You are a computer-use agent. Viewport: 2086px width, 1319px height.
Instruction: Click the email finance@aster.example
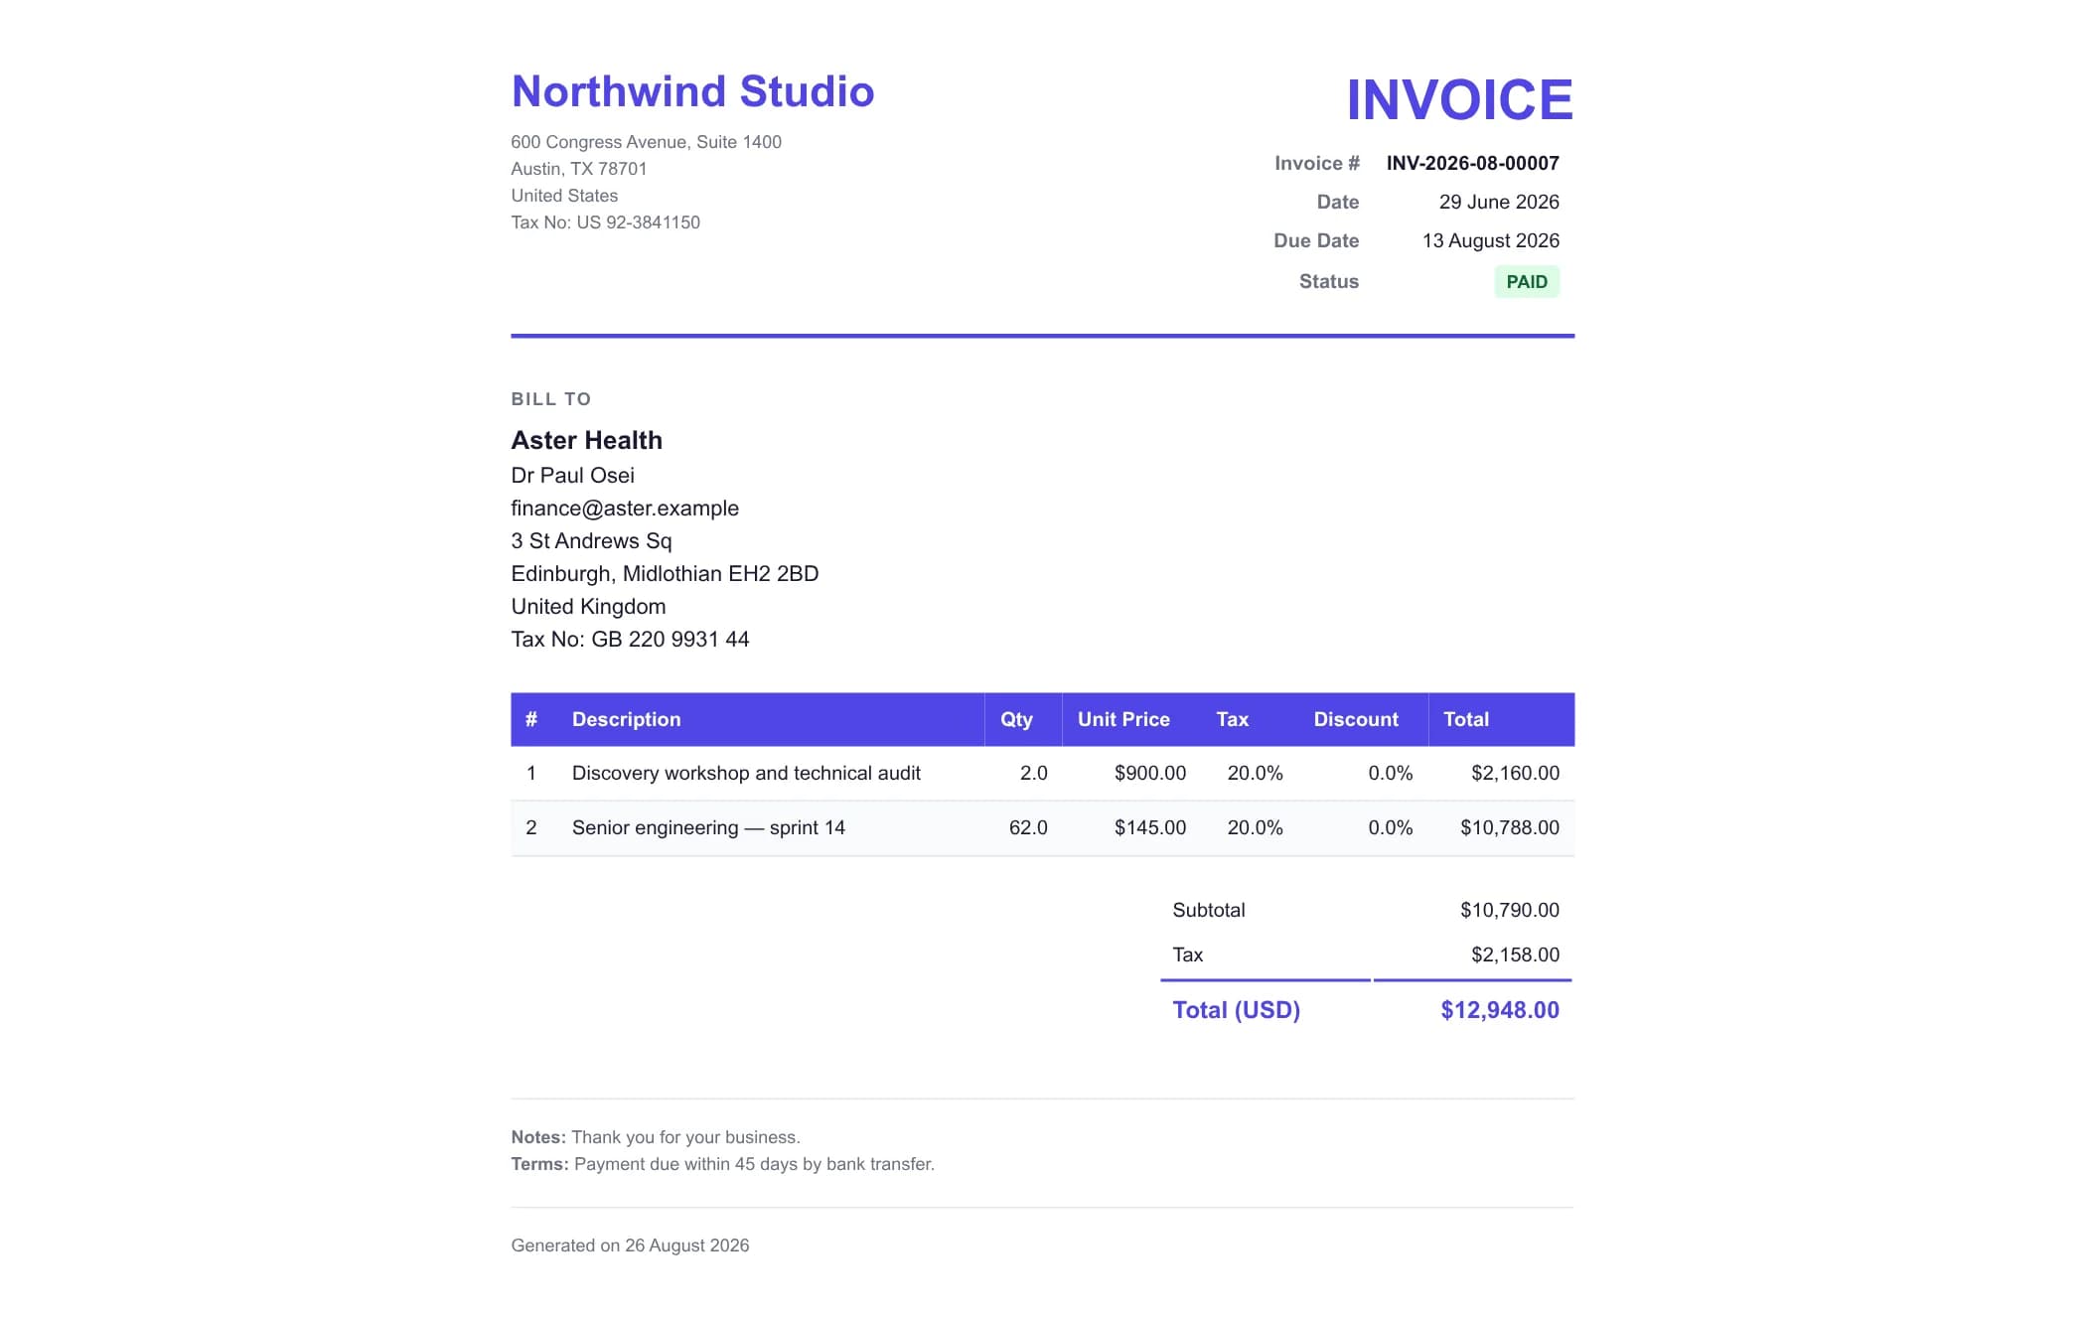click(625, 508)
